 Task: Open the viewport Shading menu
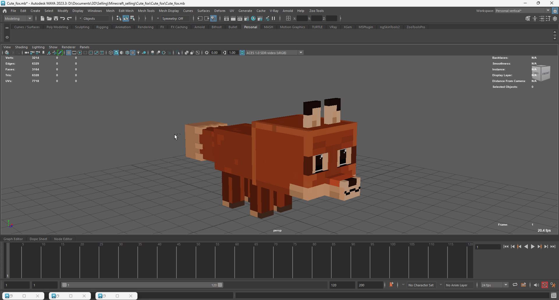point(21,47)
